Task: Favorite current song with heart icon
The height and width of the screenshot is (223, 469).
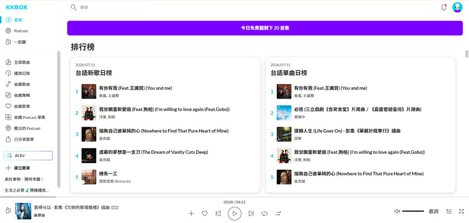Action: coord(205,214)
